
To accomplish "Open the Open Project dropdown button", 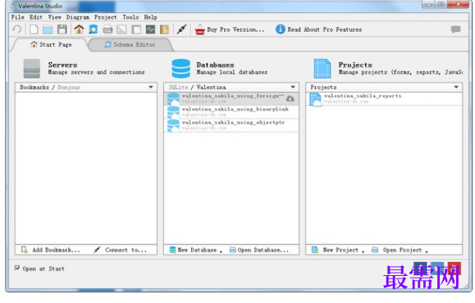I will pyautogui.click(x=400, y=250).
